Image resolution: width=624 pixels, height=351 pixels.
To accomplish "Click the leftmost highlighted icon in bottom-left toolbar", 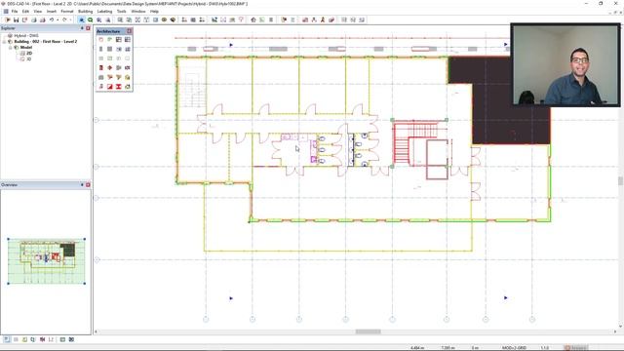I will tap(7, 339).
